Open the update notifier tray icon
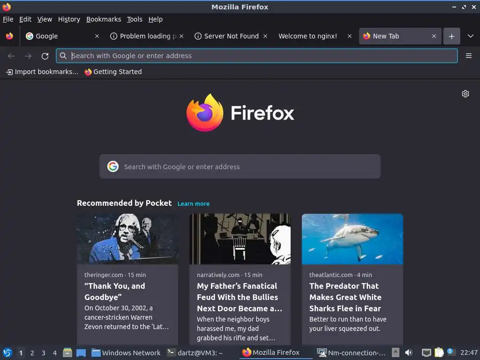The width and height of the screenshot is (480, 360). point(450,352)
